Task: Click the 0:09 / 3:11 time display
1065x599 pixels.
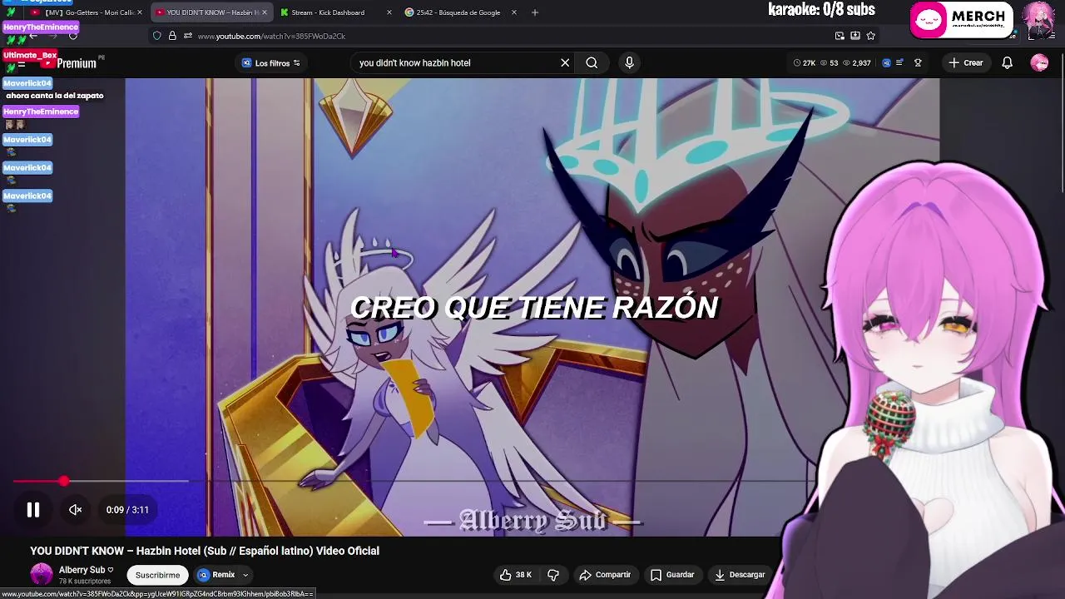Action: pos(127,510)
